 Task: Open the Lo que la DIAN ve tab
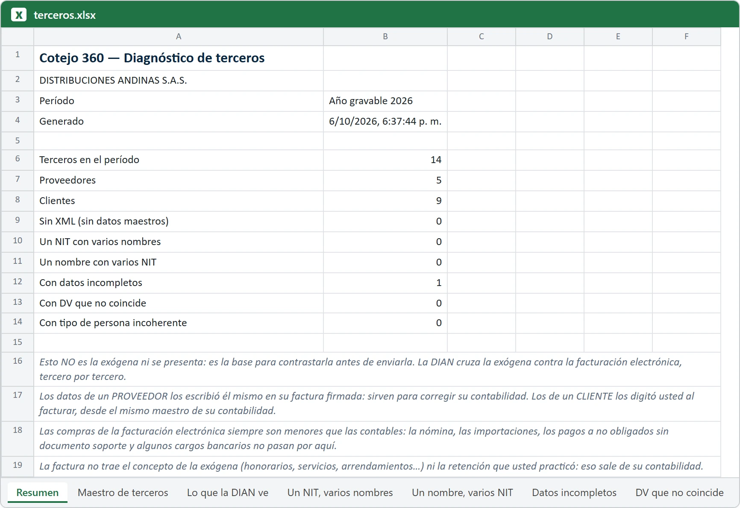tap(228, 493)
